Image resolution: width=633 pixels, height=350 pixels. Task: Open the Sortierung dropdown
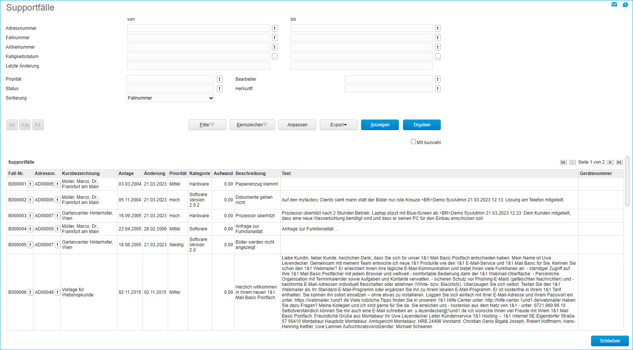(x=170, y=98)
